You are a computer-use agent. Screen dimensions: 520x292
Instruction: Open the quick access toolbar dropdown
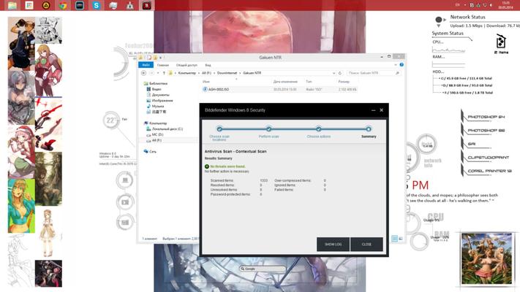point(161,58)
